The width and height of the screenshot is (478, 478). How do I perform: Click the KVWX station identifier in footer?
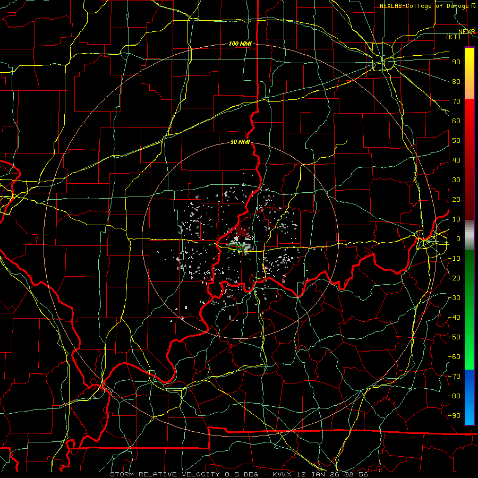[x=282, y=474]
